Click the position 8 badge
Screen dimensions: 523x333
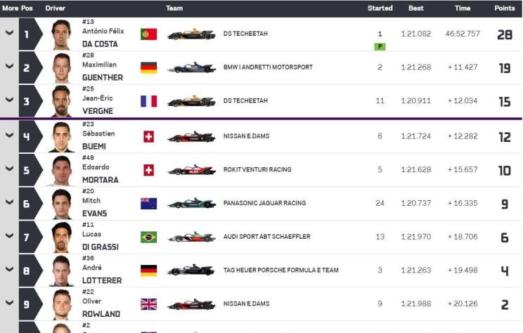[31, 270]
